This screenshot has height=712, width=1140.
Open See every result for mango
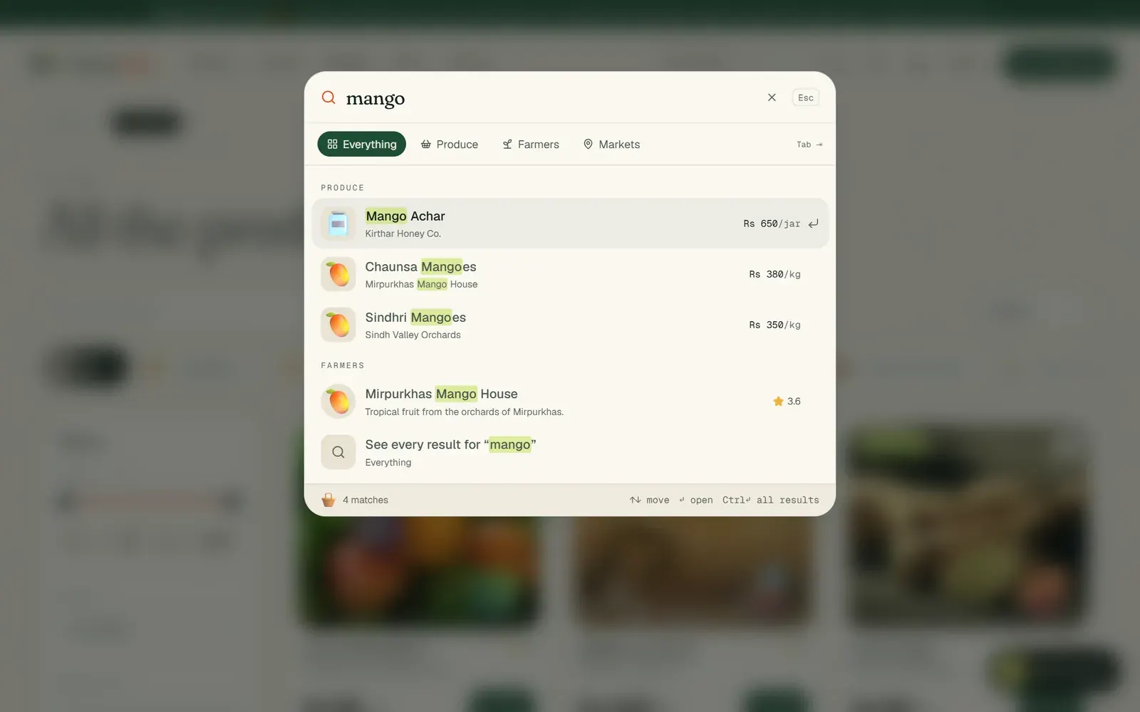[570, 452]
